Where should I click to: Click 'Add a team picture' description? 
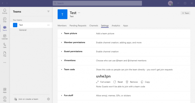105,33
